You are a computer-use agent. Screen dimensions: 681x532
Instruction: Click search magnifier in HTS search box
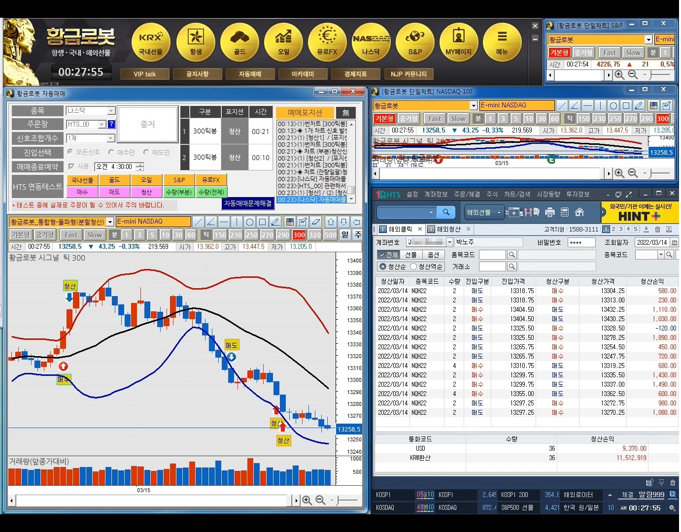click(446, 212)
